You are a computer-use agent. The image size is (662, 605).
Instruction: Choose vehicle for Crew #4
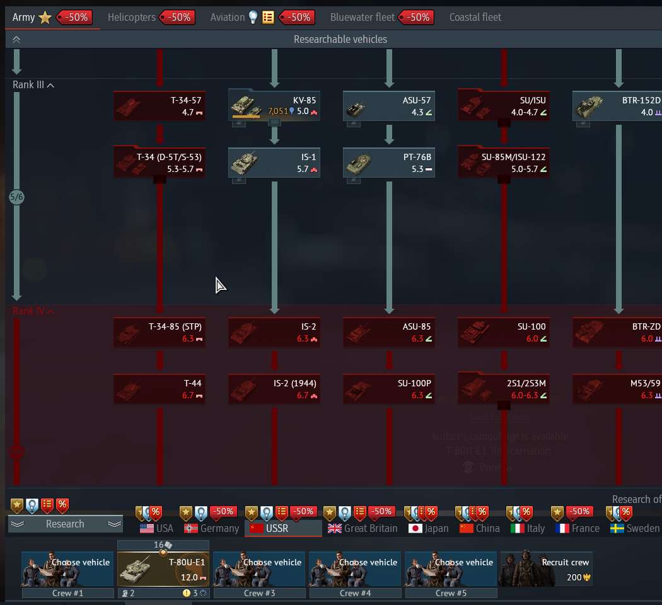point(355,569)
